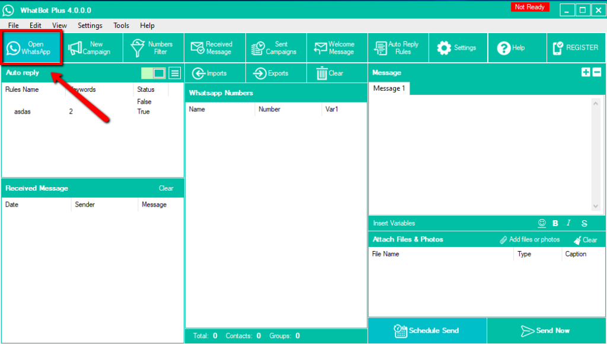Click inside the message text area

tap(479, 154)
